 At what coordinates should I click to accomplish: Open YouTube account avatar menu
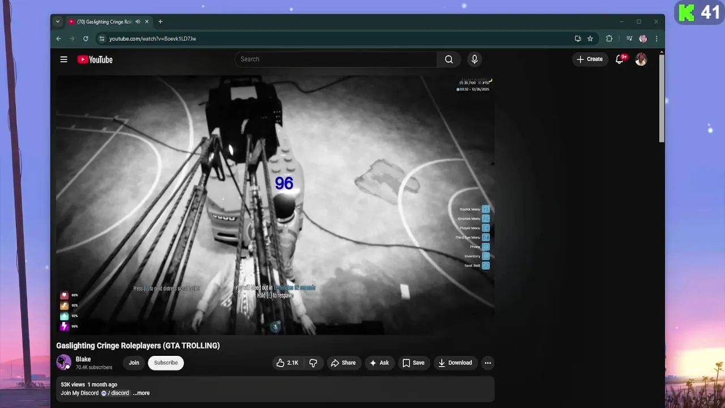point(641,59)
